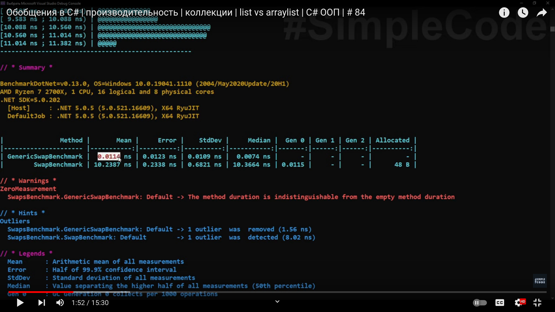
Task: Open video quality settings gear
Action: pos(519,302)
